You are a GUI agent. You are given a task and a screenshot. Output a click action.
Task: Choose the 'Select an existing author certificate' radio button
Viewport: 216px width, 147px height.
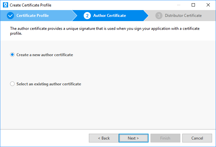(13, 84)
